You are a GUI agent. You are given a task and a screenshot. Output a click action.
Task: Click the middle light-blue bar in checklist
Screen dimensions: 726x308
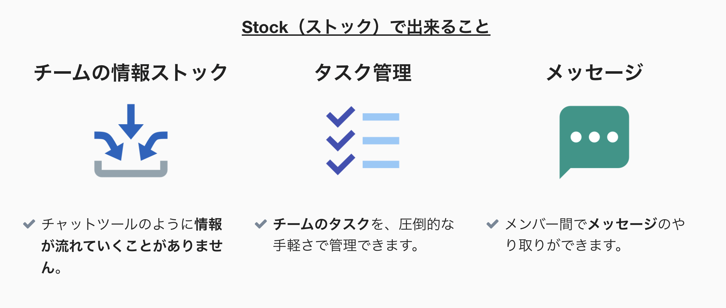(381, 141)
